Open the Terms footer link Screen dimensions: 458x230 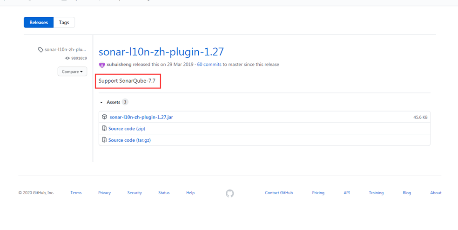76,193
